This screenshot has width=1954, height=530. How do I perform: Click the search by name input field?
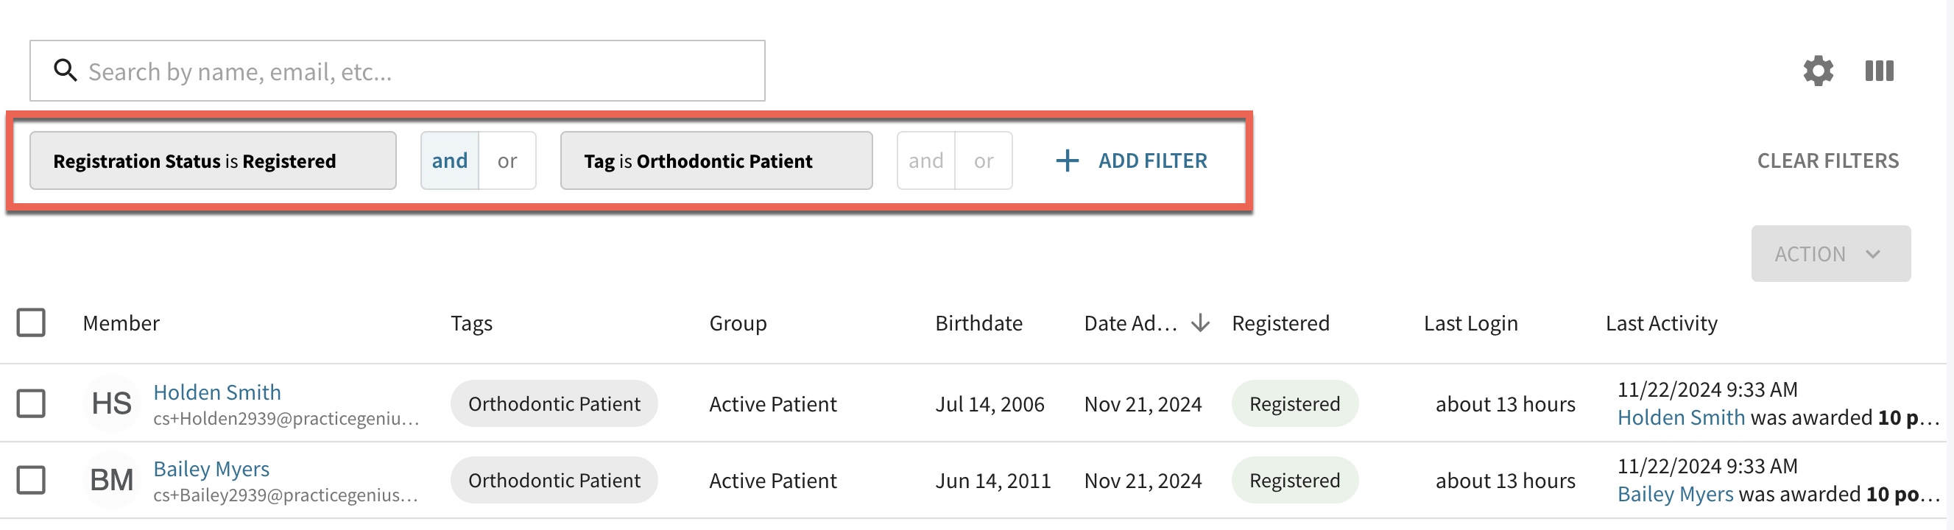398,71
